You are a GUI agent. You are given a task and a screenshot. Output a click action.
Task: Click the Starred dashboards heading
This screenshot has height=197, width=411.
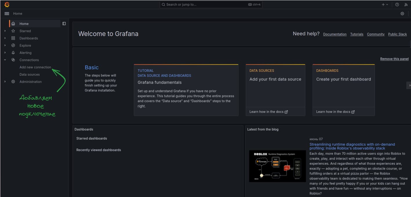coord(92,138)
